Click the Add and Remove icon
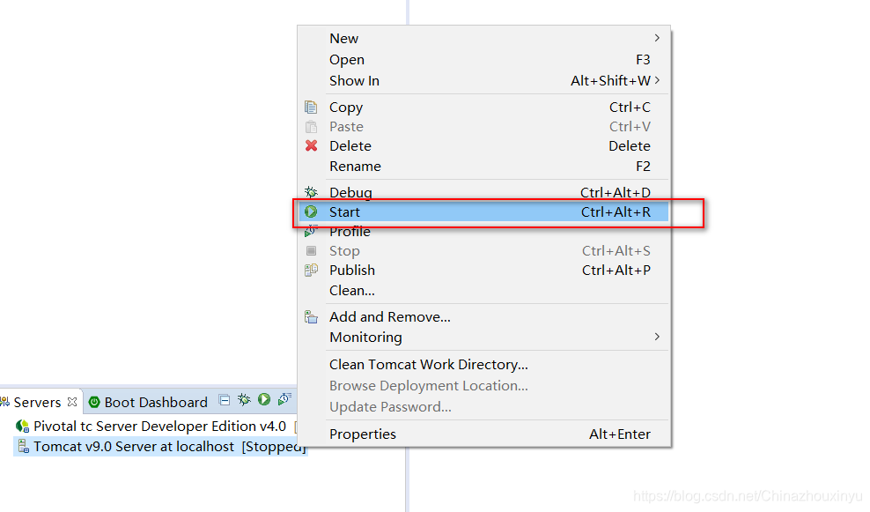 (311, 316)
